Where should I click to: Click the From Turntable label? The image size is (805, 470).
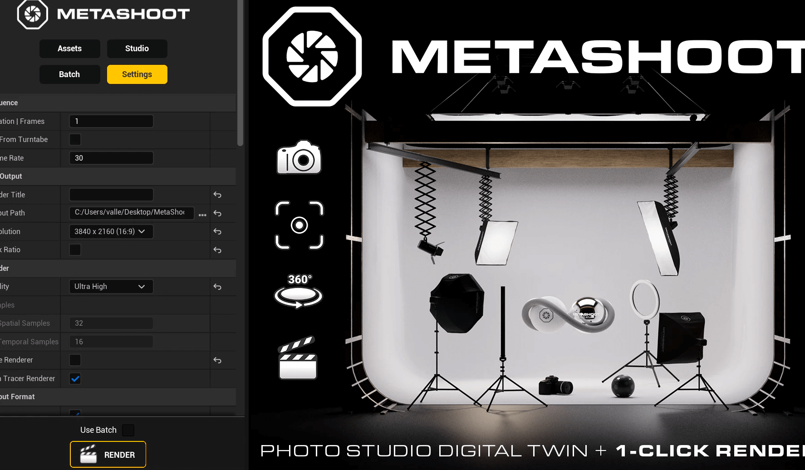(x=24, y=139)
